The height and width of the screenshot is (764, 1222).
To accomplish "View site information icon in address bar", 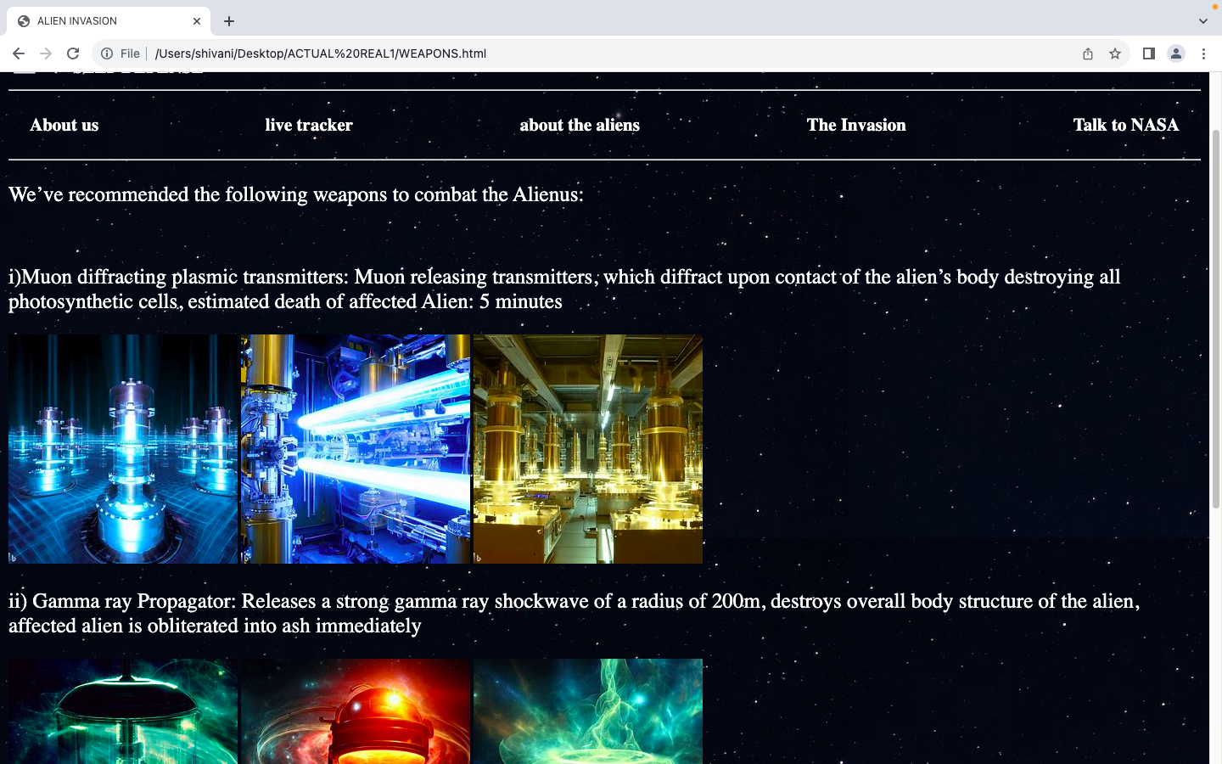I will coord(107,53).
